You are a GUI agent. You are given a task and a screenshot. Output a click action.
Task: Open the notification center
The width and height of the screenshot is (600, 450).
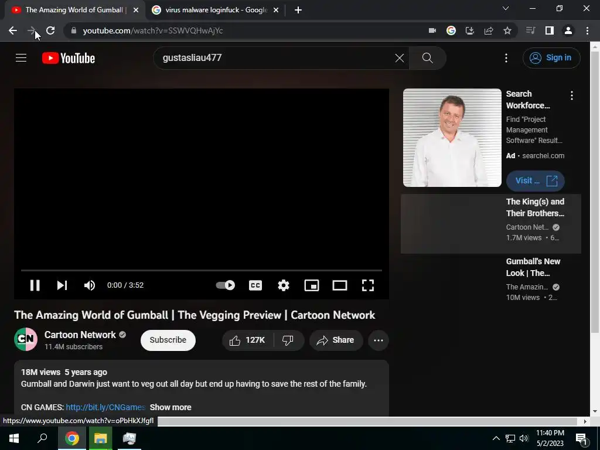581,438
